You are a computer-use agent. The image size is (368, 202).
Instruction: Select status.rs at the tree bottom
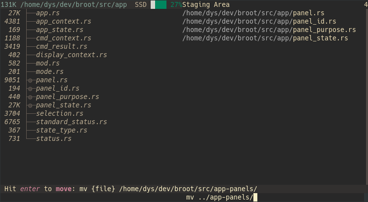coord(53,139)
